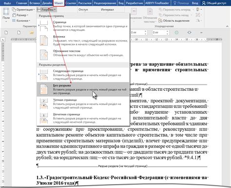Image resolution: width=231 pixels, height=188 pixels.
Task: Open the align objects dropdown
Action: (199, 10)
